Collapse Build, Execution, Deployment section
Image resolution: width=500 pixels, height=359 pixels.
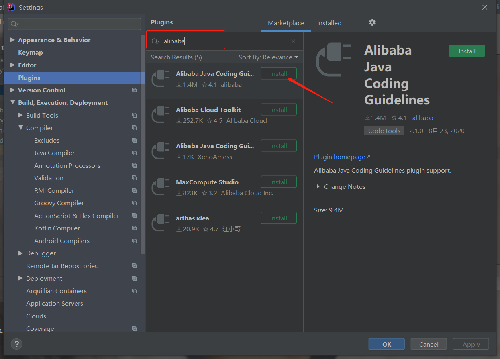(x=12, y=103)
